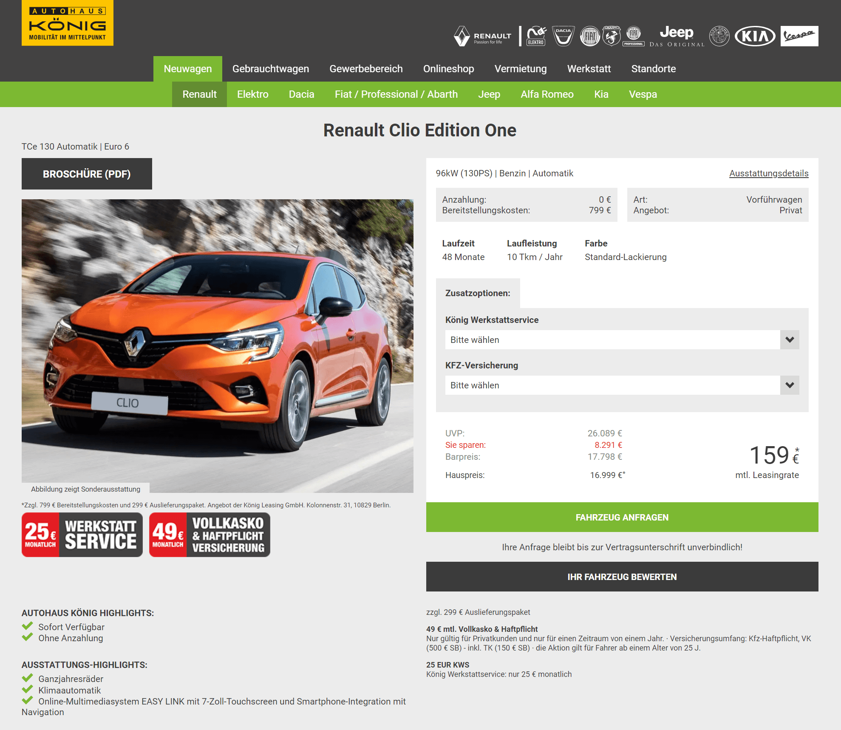The width and height of the screenshot is (841, 730).
Task: Click the 25€ Werkstatt Service badge
Action: [82, 535]
